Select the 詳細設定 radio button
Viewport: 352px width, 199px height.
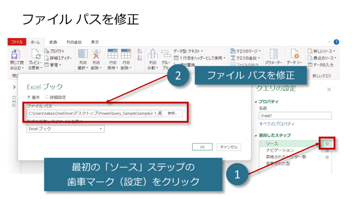point(47,97)
